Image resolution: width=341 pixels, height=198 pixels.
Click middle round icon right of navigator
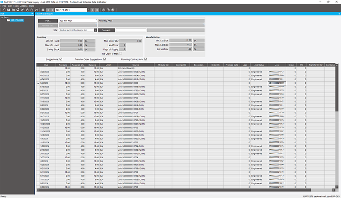(x=108, y=10)
